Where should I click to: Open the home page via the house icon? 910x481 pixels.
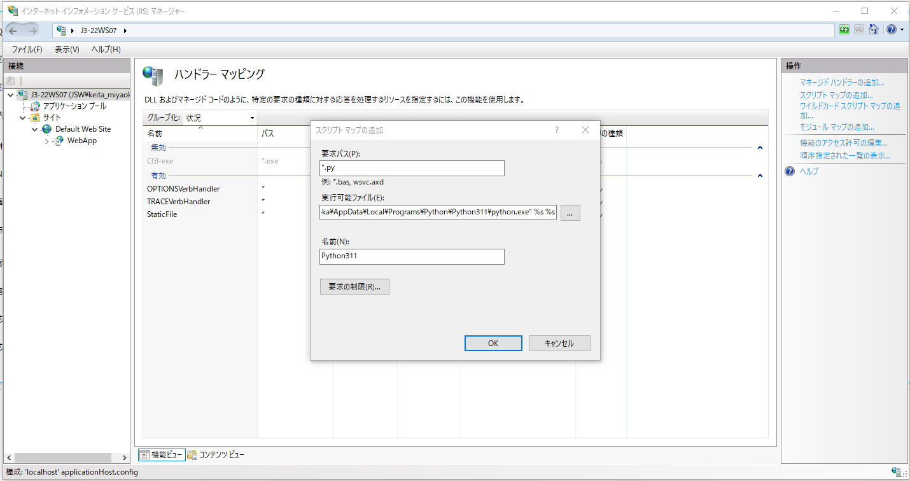coord(873,29)
